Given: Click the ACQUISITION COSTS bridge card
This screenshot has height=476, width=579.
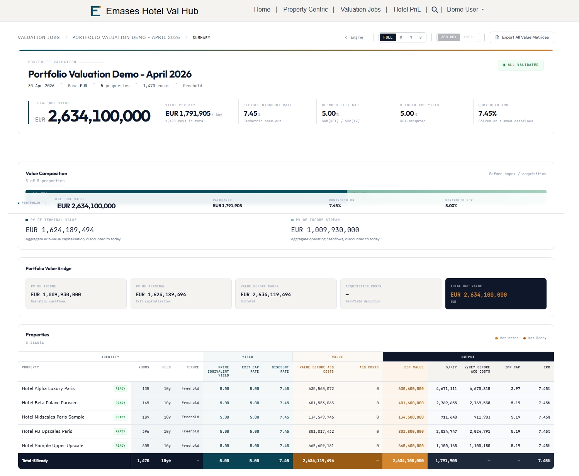Looking at the screenshot, I should click(391, 294).
